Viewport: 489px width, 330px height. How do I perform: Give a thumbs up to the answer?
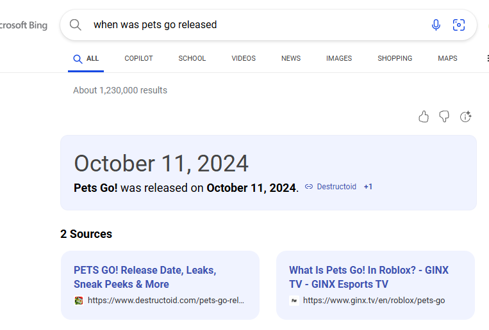coord(424,116)
